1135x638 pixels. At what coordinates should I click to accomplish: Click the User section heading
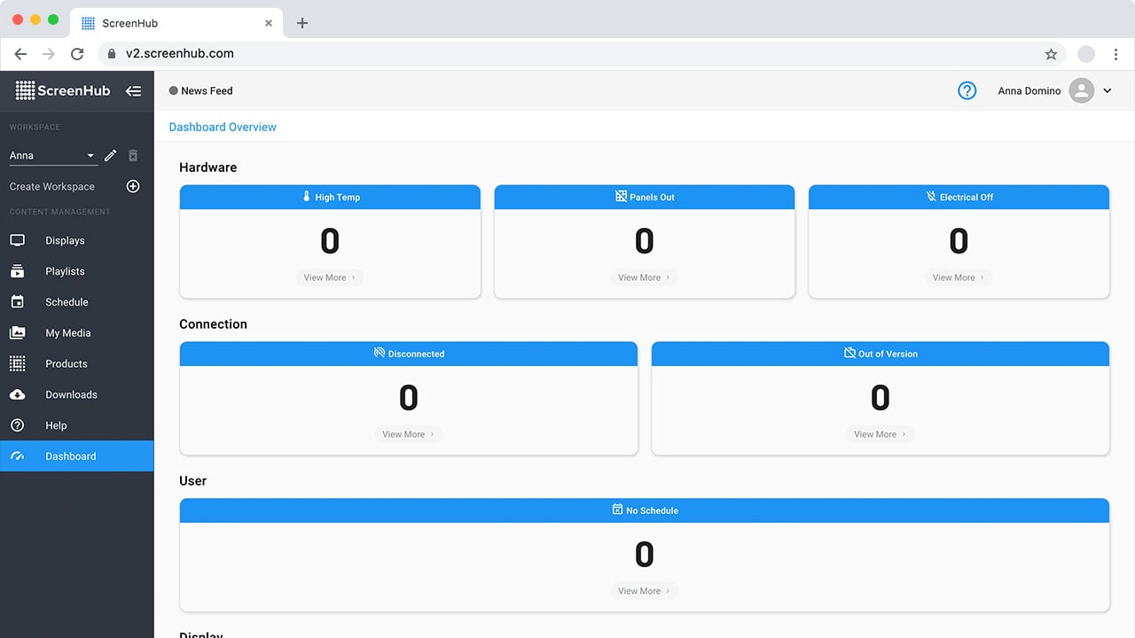click(x=192, y=481)
